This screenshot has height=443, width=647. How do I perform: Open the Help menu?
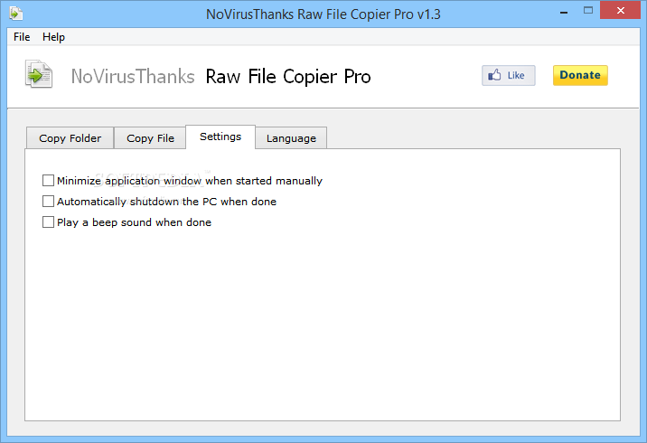53,37
